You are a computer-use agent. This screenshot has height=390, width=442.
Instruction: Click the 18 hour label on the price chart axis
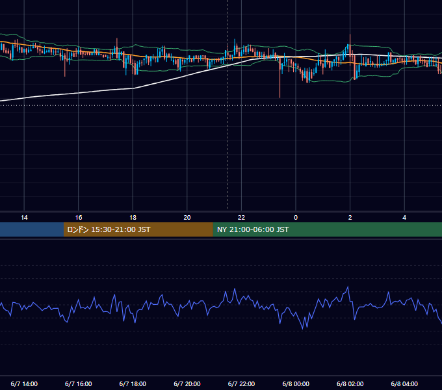point(133,218)
